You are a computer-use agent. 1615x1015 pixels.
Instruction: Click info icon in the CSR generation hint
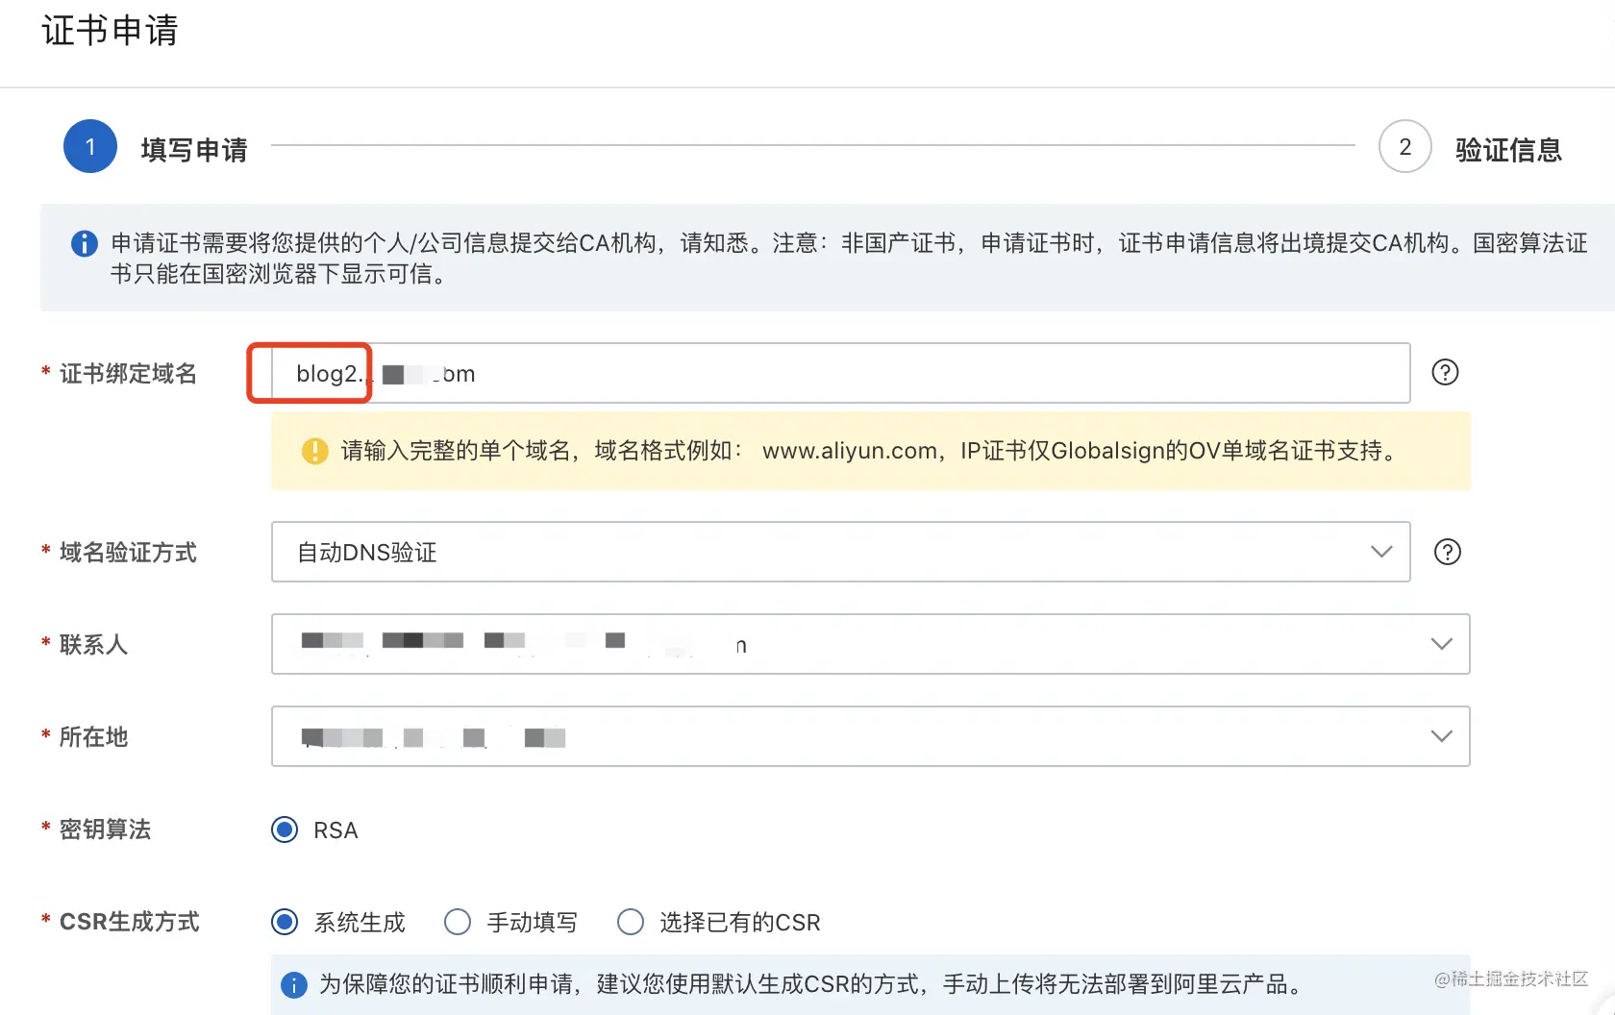tap(293, 984)
